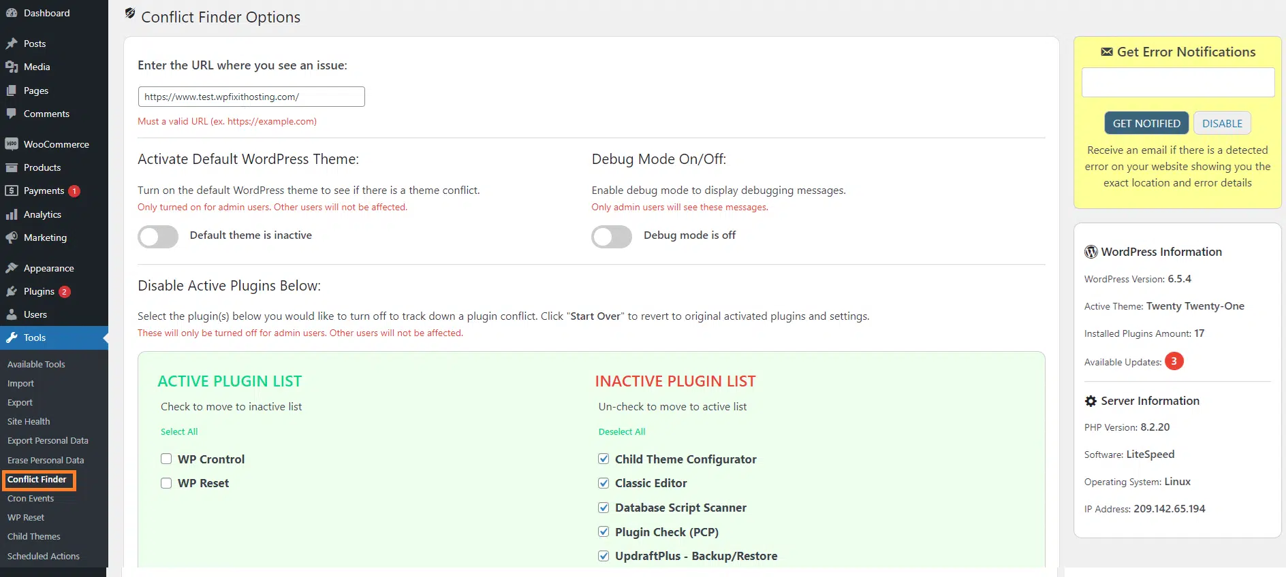
Task: Click the Appearance paintbrush icon
Action: point(12,268)
